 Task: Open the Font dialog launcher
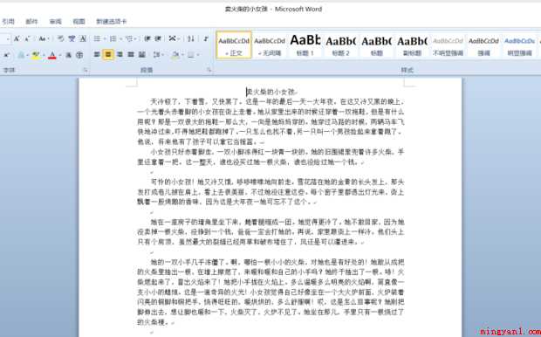click(86, 70)
